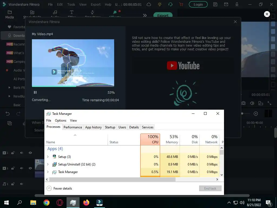The image size is (277, 208).
Task: Switch to the Startup tab
Action: tap(110, 127)
